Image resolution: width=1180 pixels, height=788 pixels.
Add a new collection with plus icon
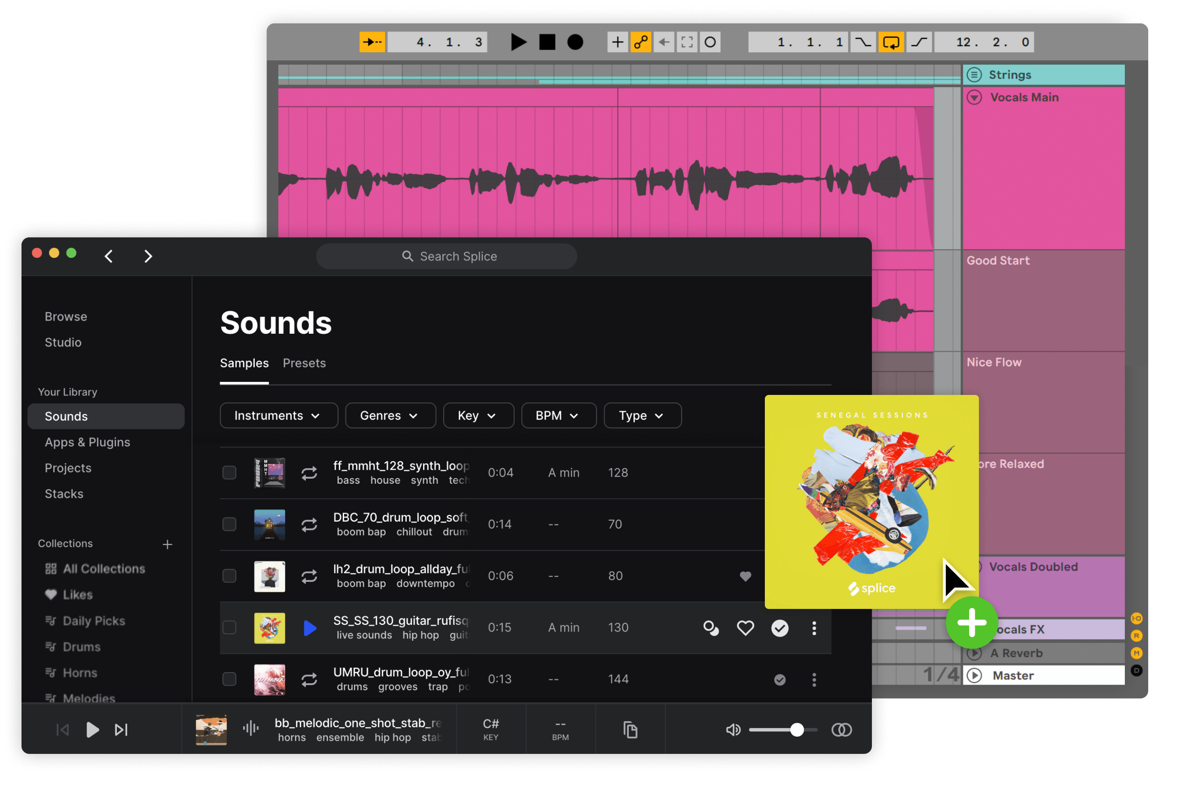[167, 544]
